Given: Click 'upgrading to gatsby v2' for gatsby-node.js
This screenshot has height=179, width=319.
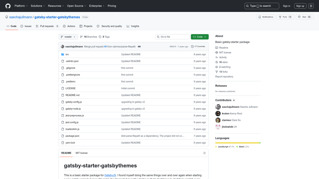Looking at the screenshot, I should [133, 109].
